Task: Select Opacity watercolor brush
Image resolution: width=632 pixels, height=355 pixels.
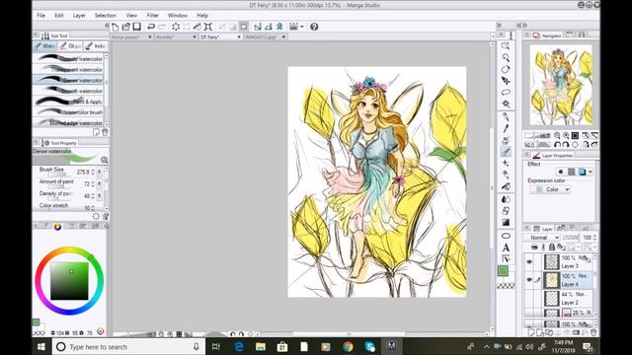Action: click(68, 59)
